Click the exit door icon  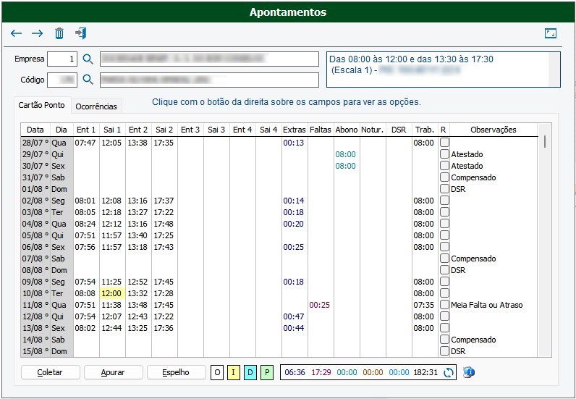coord(80,34)
